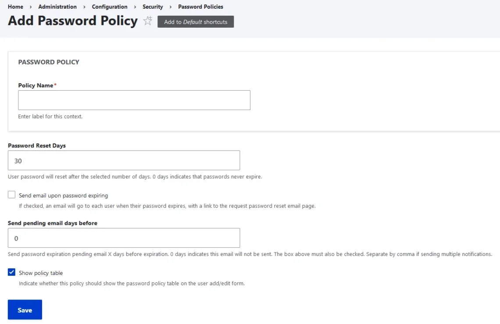500x324 pixels.
Task: Click the Password Reset Days label
Action: tap(36, 145)
